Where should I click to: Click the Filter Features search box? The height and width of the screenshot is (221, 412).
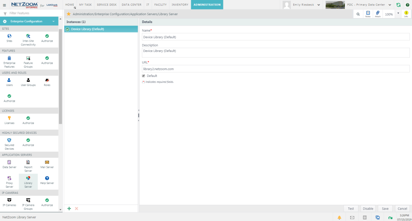pos(32,13)
